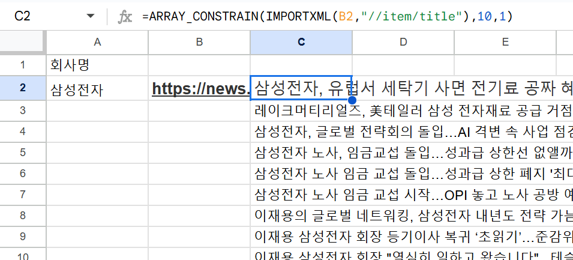Open the Name box dropdown arrow
Viewport: 573px width, 260px height.
(90, 16)
